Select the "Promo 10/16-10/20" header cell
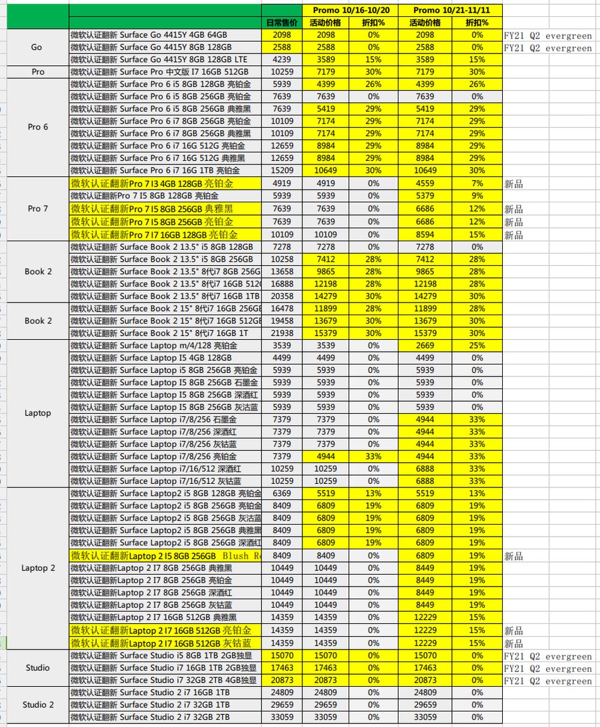 (352, 10)
